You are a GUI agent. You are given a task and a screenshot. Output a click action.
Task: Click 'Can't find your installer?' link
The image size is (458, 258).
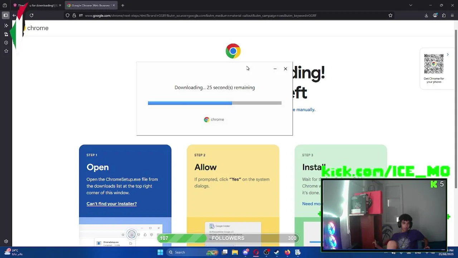point(112,204)
